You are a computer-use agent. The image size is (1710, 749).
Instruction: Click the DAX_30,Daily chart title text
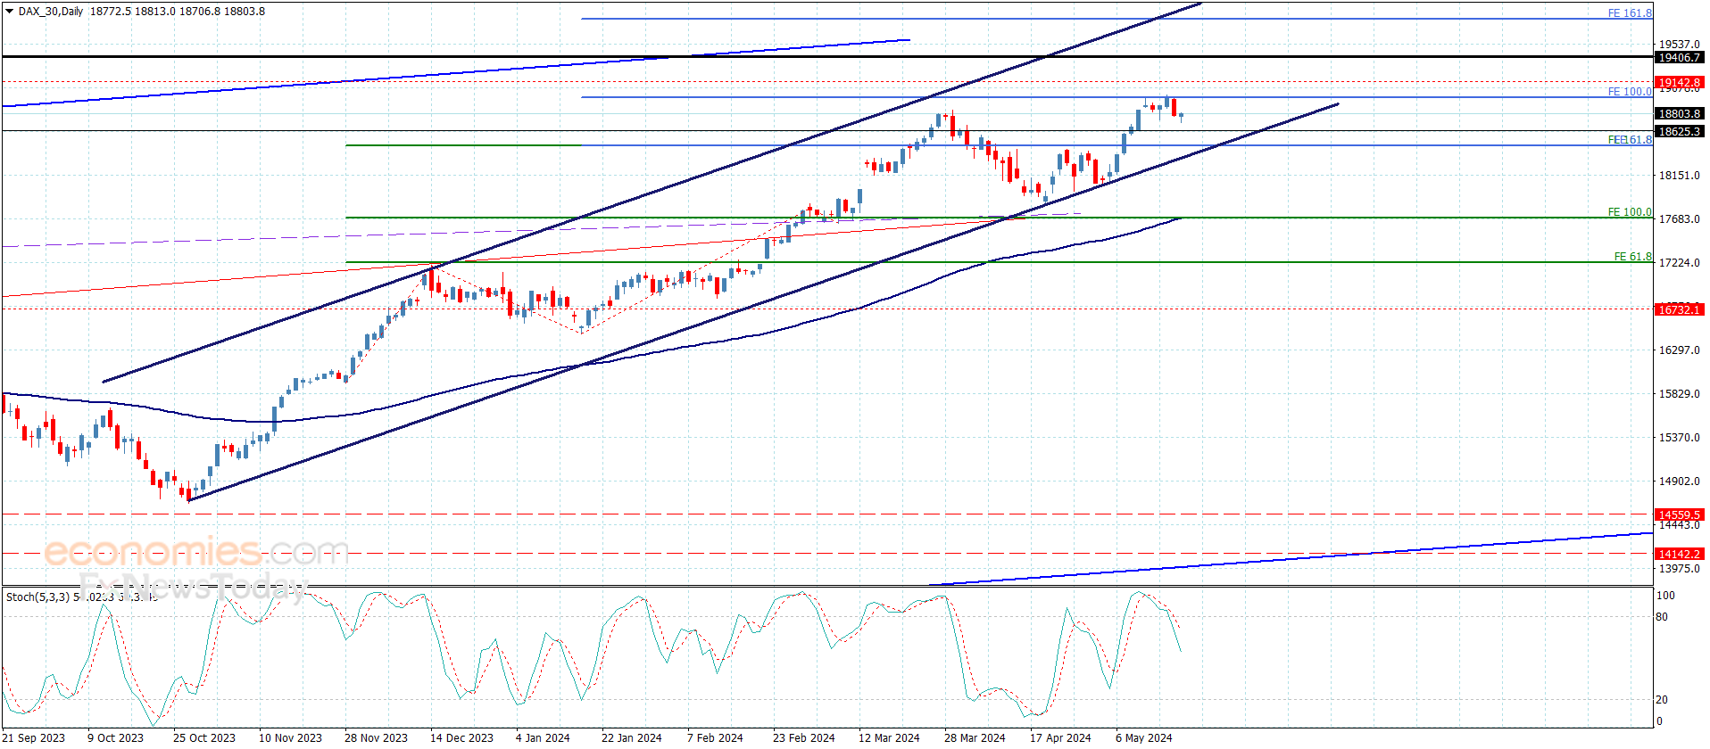tap(51, 12)
